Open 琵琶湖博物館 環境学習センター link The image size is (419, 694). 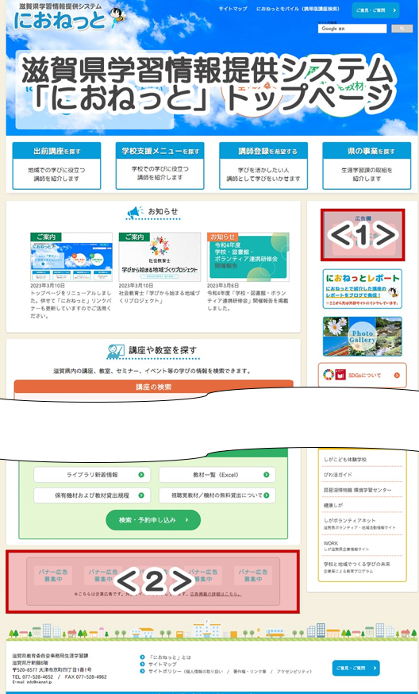[358, 490]
